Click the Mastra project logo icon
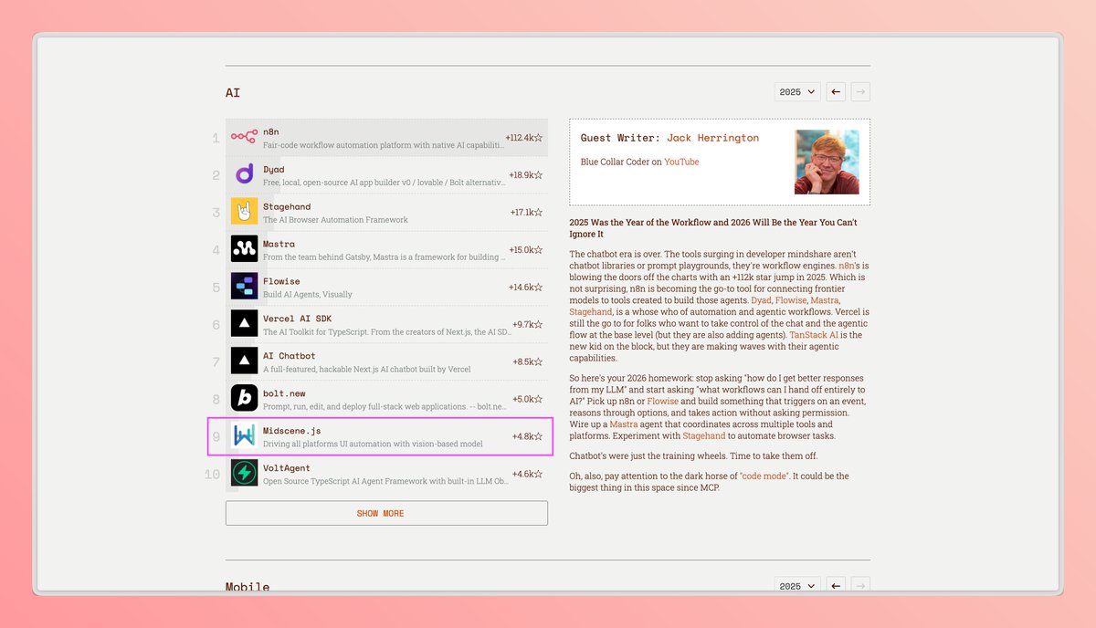Viewport: 1096px width, 628px height. click(244, 249)
